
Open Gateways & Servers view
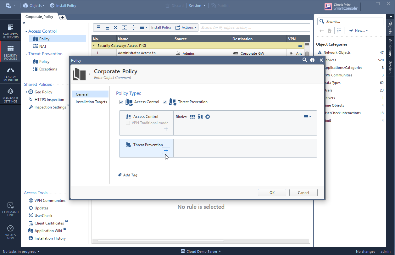coord(10,31)
